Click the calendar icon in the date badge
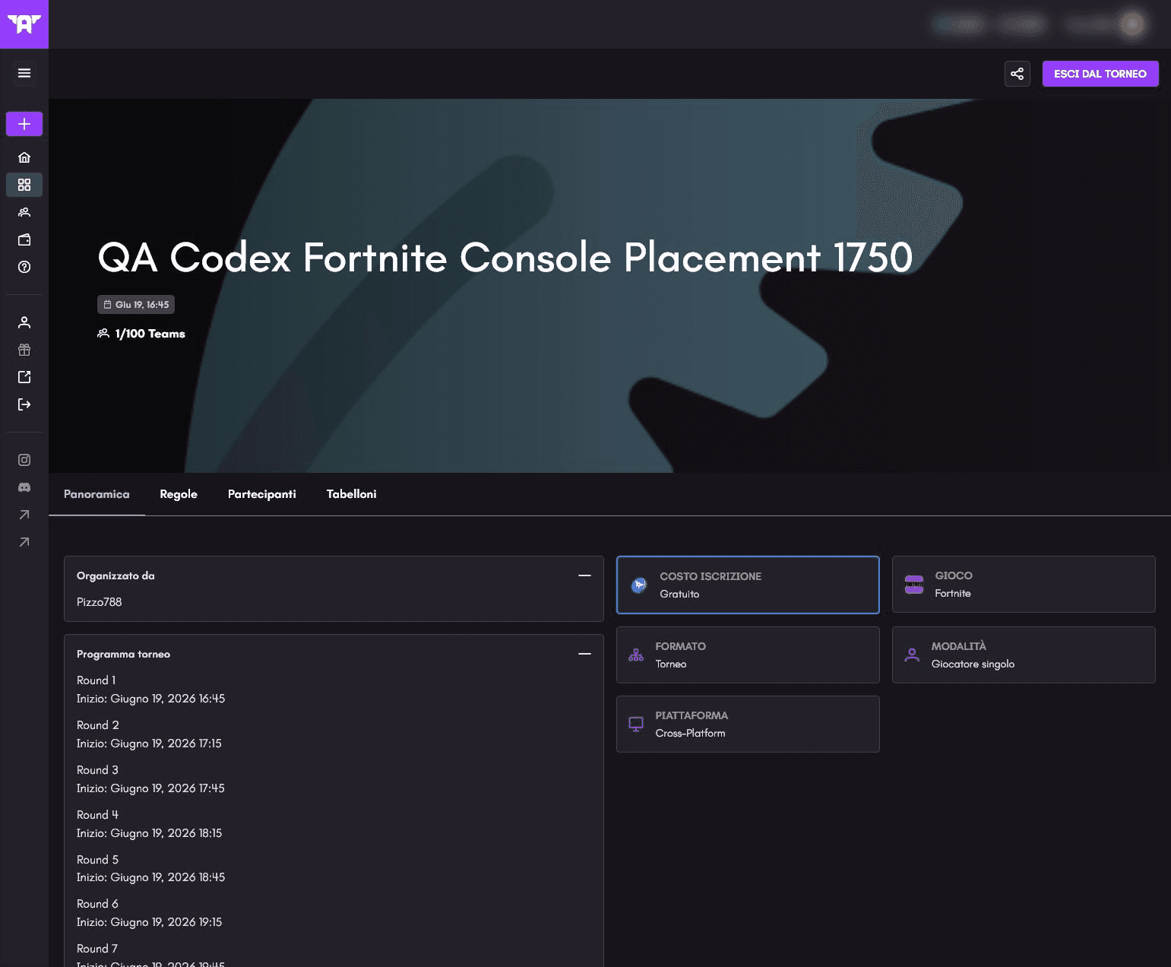Viewport: 1171px width, 967px height. [107, 305]
